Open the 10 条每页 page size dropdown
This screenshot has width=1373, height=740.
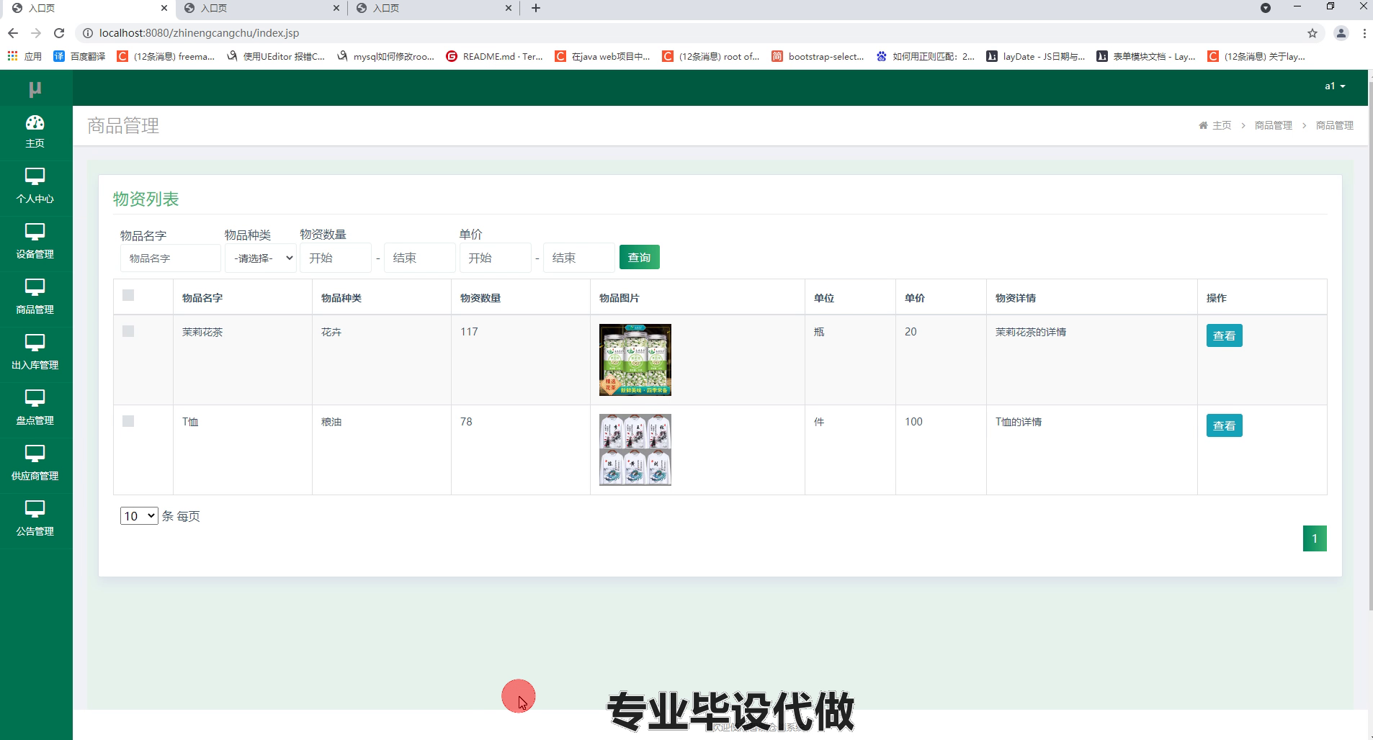click(139, 515)
